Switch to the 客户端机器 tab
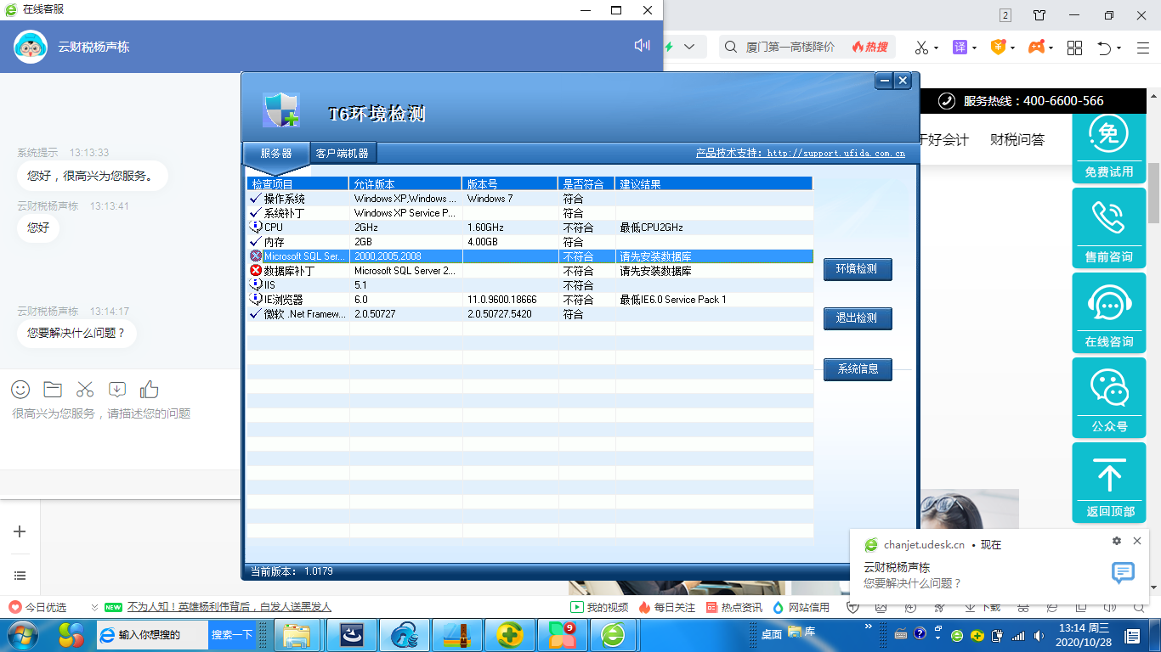 [x=343, y=154]
